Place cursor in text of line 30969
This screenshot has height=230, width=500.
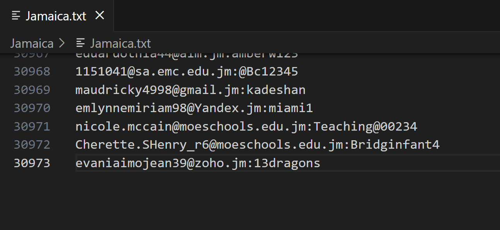[190, 90]
